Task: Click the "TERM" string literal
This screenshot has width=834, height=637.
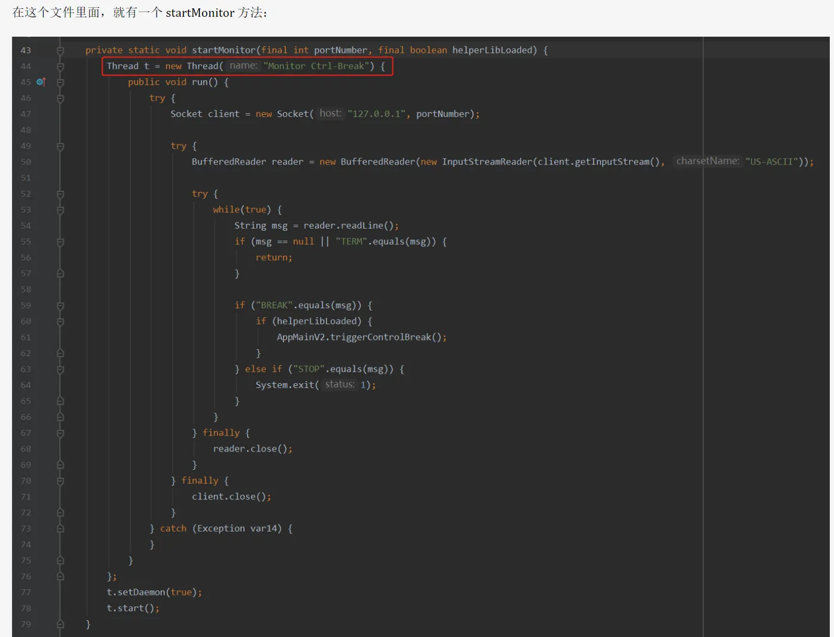Action: [x=351, y=241]
